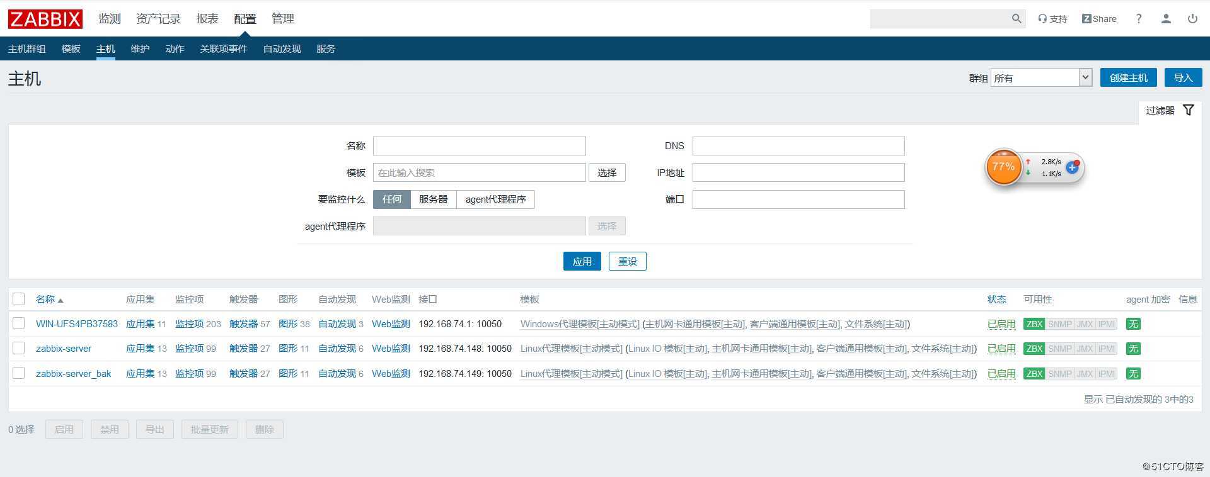Tick the select-all hosts checkbox
The width and height of the screenshot is (1210, 477).
[x=19, y=299]
